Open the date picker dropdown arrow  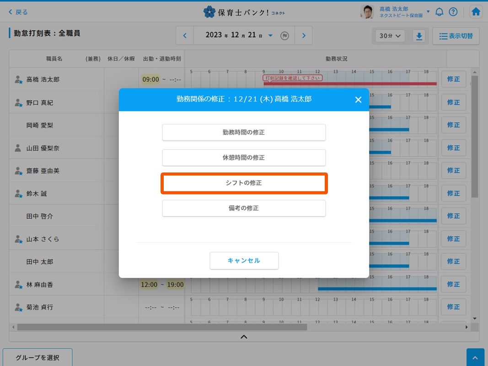click(270, 36)
